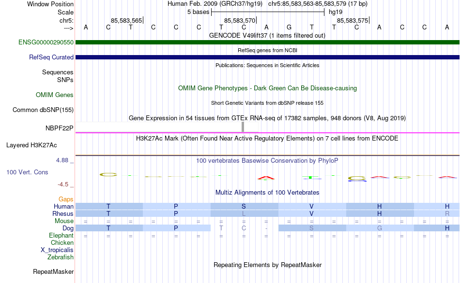
Task: Click the RefSeq Curated track label
Action: point(51,57)
